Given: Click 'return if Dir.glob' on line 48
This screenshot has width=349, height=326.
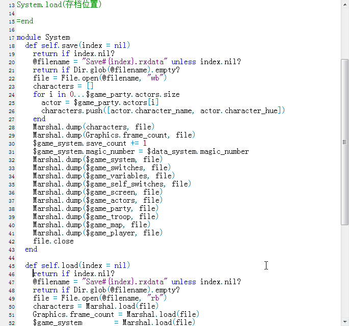Looking at the screenshot, I should click(x=106, y=290).
